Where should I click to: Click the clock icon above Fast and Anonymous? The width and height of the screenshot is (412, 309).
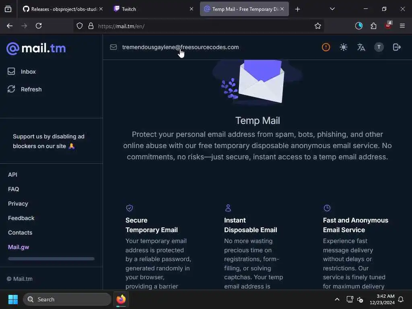pos(327,208)
